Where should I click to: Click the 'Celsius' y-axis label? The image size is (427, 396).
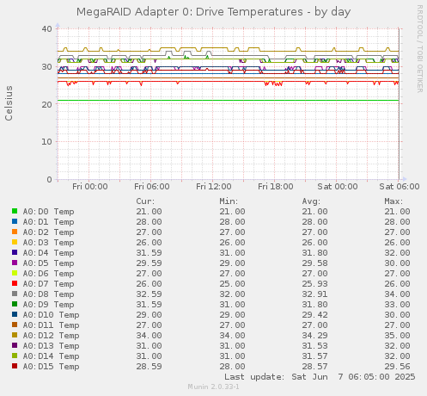coord(9,103)
